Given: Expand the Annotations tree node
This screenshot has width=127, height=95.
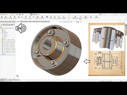Looking at the screenshot, I should [1, 32].
